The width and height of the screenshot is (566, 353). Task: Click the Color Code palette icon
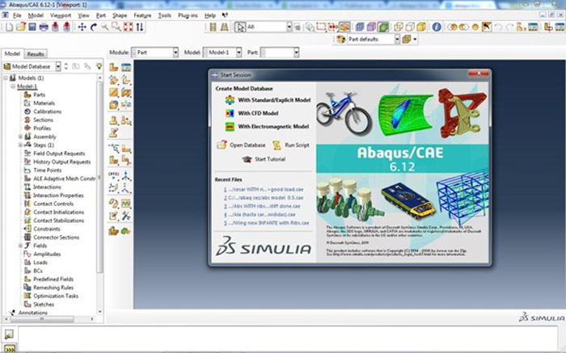340,39
